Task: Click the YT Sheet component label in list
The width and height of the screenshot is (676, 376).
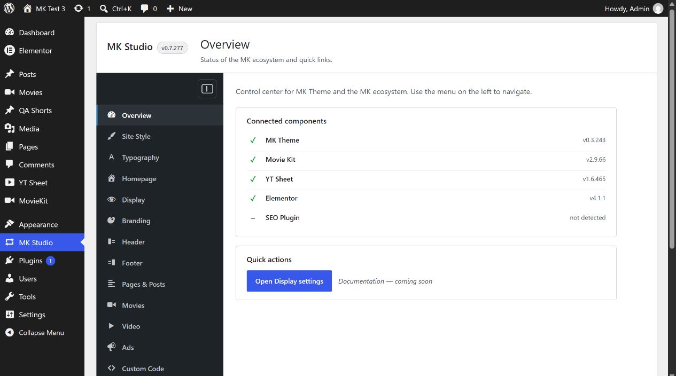Action: (279, 179)
